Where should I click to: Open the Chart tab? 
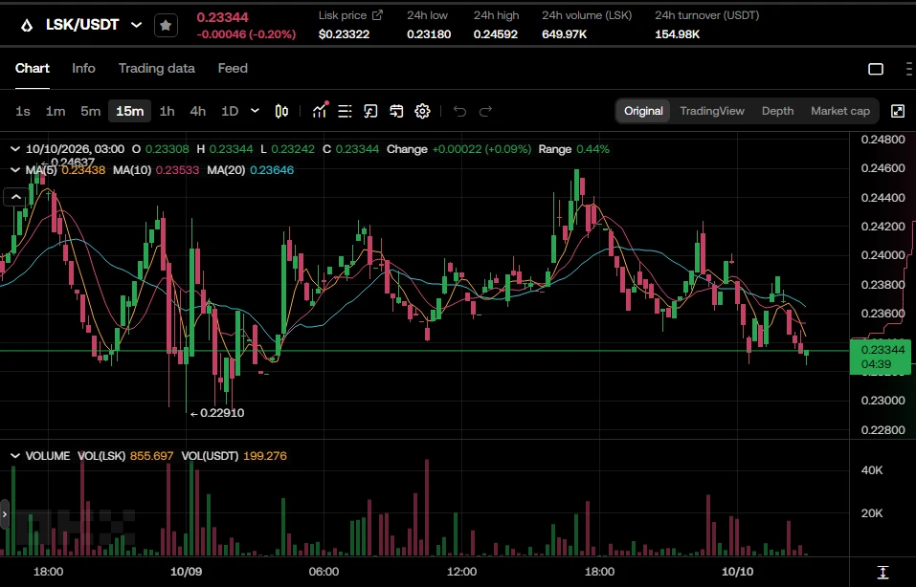tap(33, 68)
